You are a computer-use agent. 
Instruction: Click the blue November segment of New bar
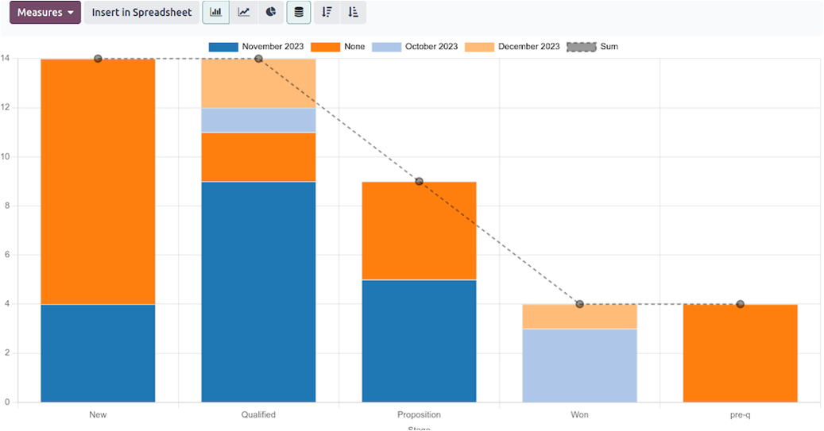coord(98,353)
